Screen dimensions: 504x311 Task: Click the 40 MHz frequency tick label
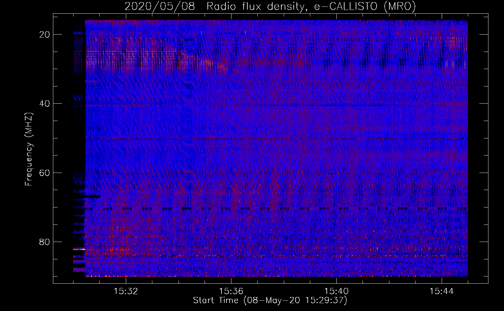[x=45, y=104]
